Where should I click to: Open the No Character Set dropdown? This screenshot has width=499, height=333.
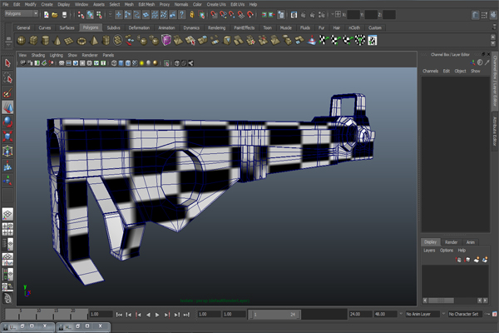pos(465,314)
